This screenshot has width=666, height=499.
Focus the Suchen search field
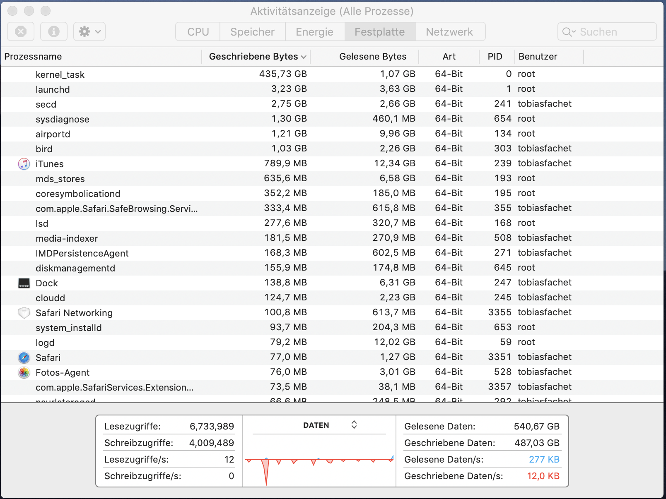coord(607,32)
